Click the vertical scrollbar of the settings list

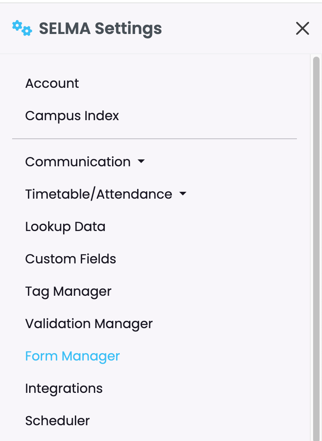316,248
